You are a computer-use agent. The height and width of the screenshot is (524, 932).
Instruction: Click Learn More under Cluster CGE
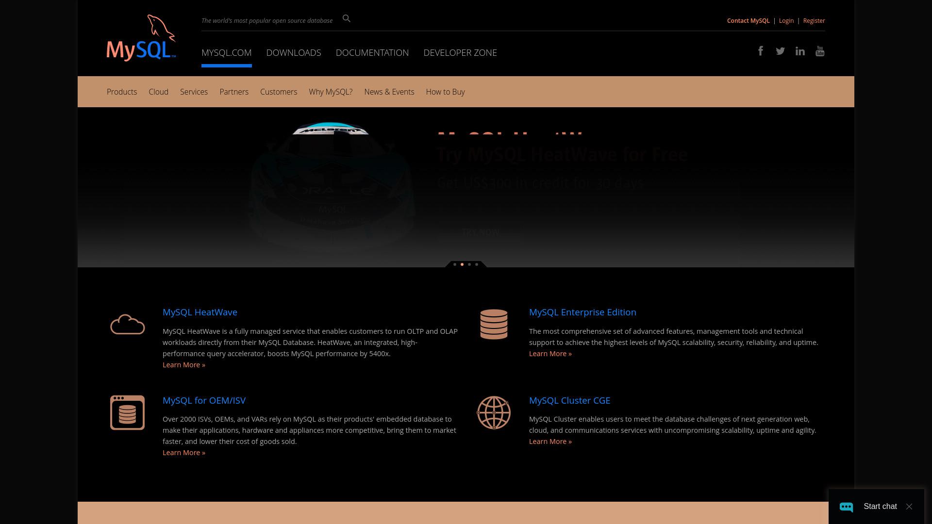550,441
